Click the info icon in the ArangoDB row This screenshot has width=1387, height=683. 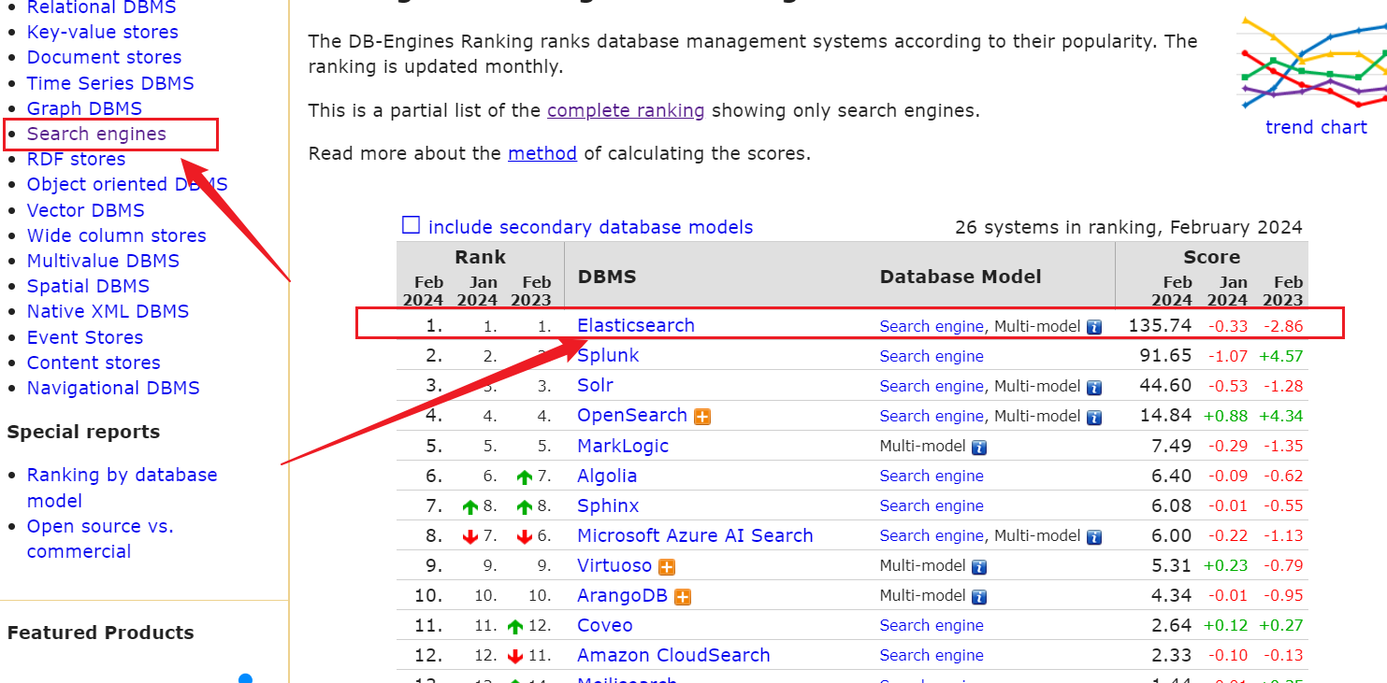[979, 596]
